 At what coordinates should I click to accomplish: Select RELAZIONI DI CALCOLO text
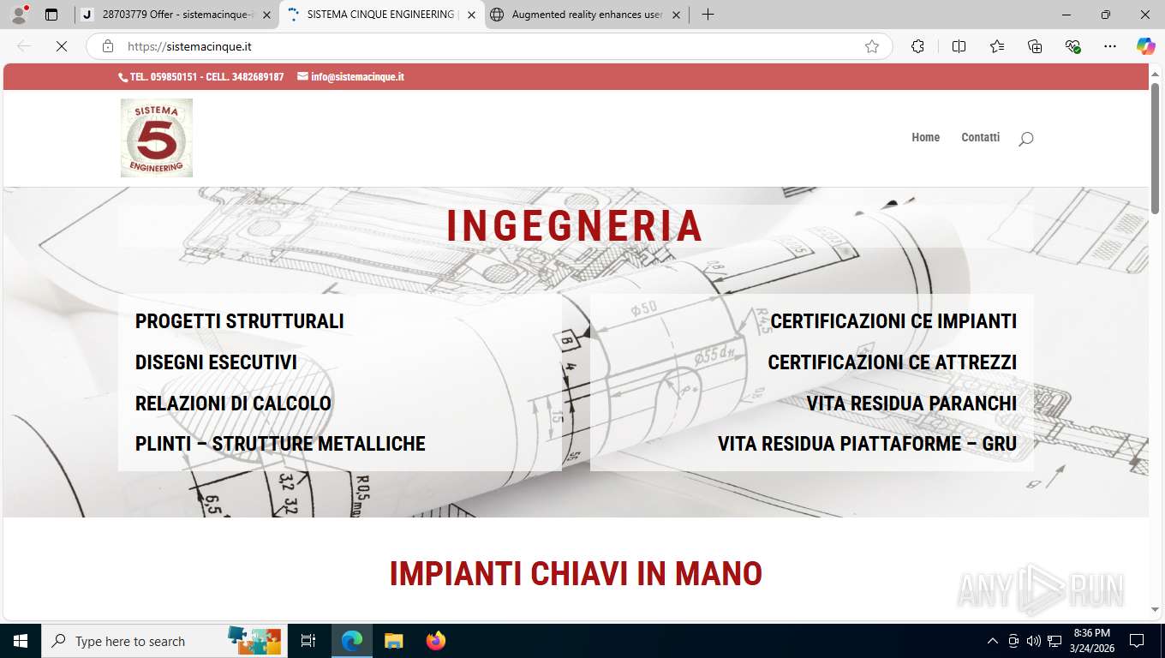pos(233,404)
